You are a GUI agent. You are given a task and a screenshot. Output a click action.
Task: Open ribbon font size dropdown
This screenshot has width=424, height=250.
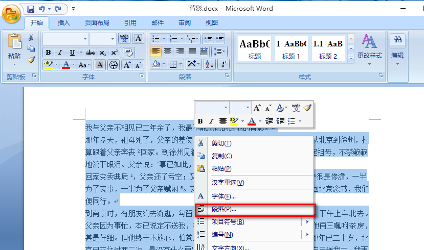point(113,39)
